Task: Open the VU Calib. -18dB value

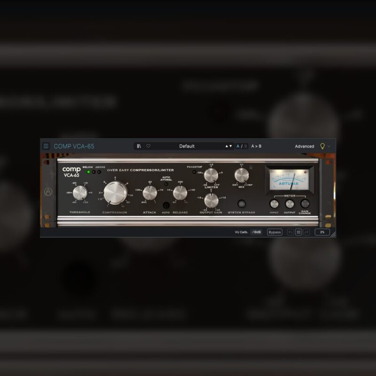Action: click(256, 232)
